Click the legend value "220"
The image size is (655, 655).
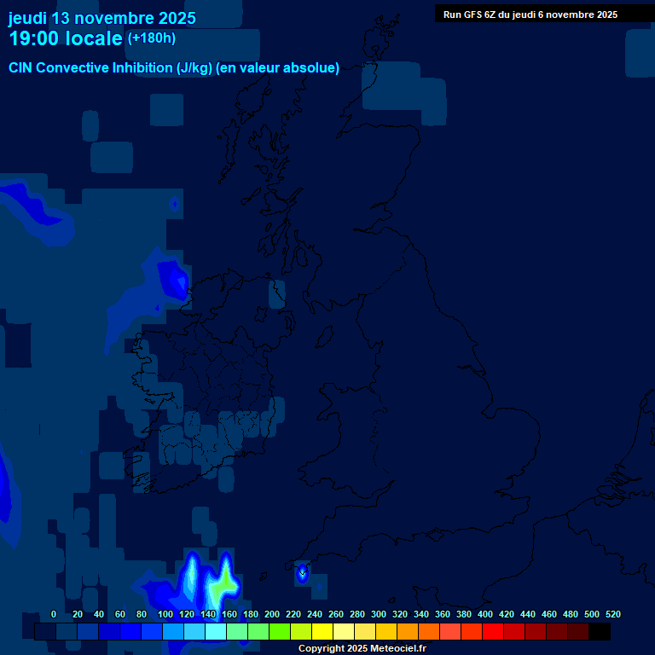pos(293,614)
